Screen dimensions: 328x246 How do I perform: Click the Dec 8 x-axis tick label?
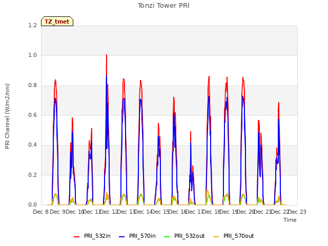click(40, 212)
